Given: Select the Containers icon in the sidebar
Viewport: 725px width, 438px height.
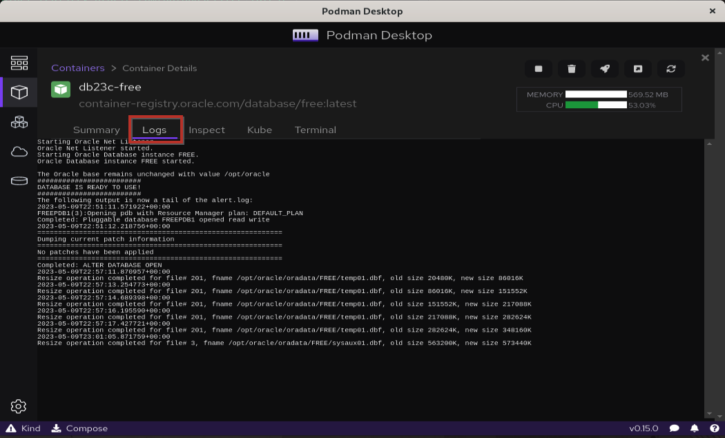Looking at the screenshot, I should tap(19, 92).
